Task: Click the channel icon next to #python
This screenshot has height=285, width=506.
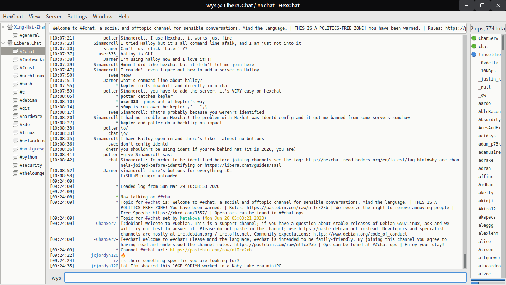Action: (x=15, y=157)
